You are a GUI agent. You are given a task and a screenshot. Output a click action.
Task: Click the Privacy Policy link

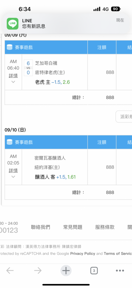click(83, 254)
